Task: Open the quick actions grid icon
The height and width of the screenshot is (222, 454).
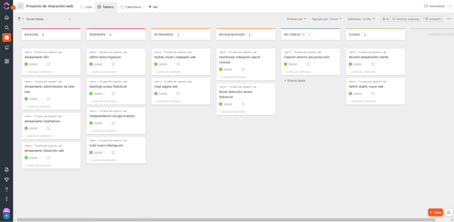Action: [449, 212]
